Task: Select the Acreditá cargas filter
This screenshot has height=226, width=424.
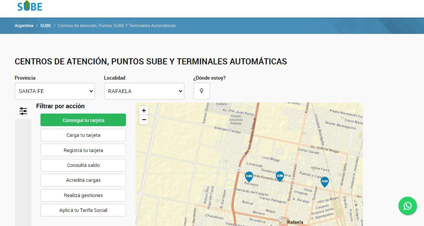Action: (83, 180)
